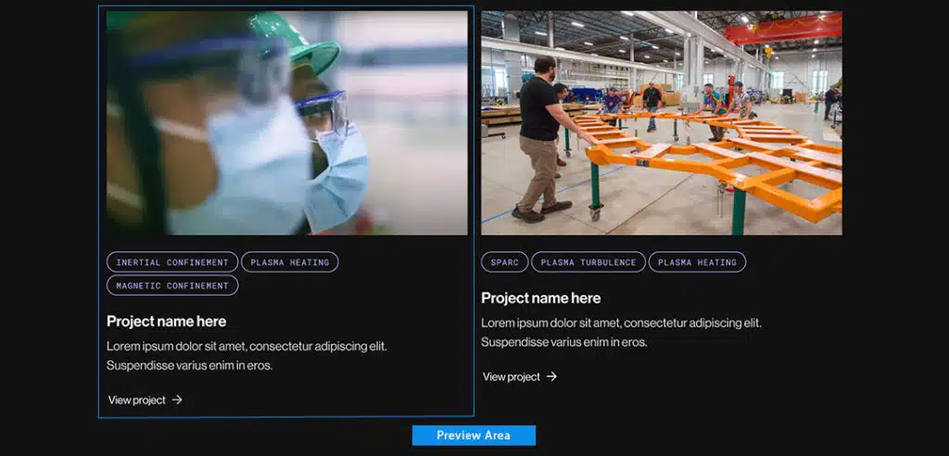Click the arrow icon beside right View project

point(551,376)
